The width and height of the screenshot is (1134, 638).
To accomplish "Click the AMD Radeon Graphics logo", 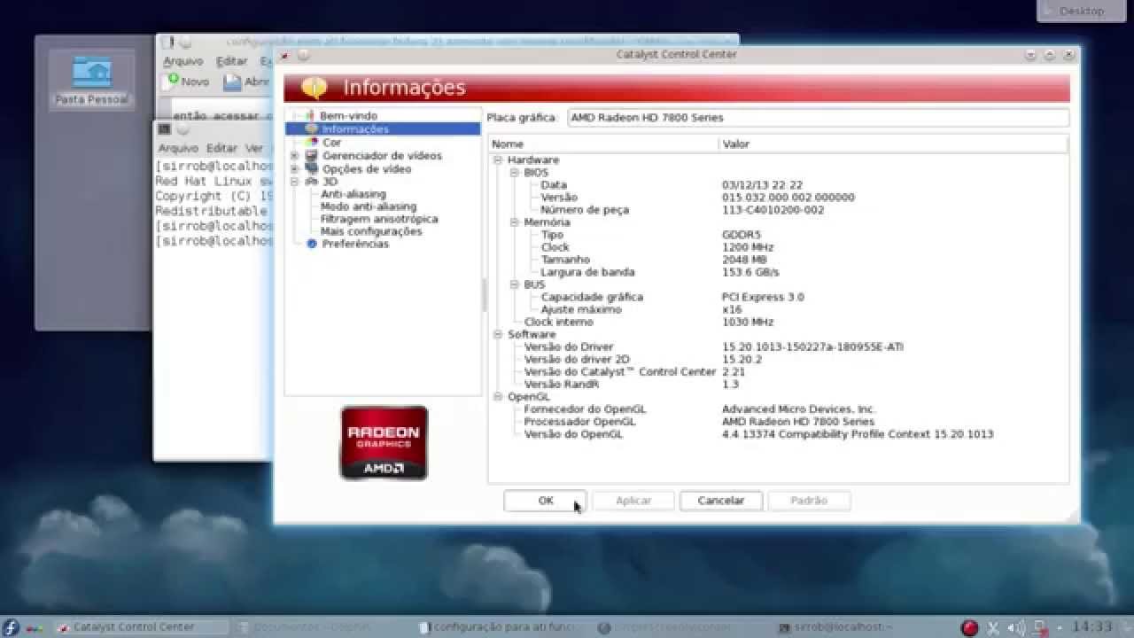I will pyautogui.click(x=384, y=443).
